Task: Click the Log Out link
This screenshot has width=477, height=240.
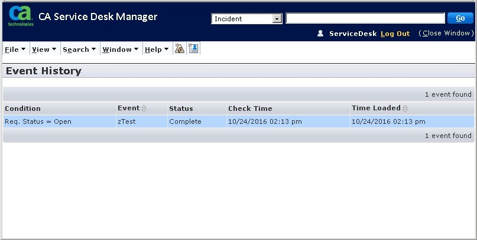Action: 395,34
